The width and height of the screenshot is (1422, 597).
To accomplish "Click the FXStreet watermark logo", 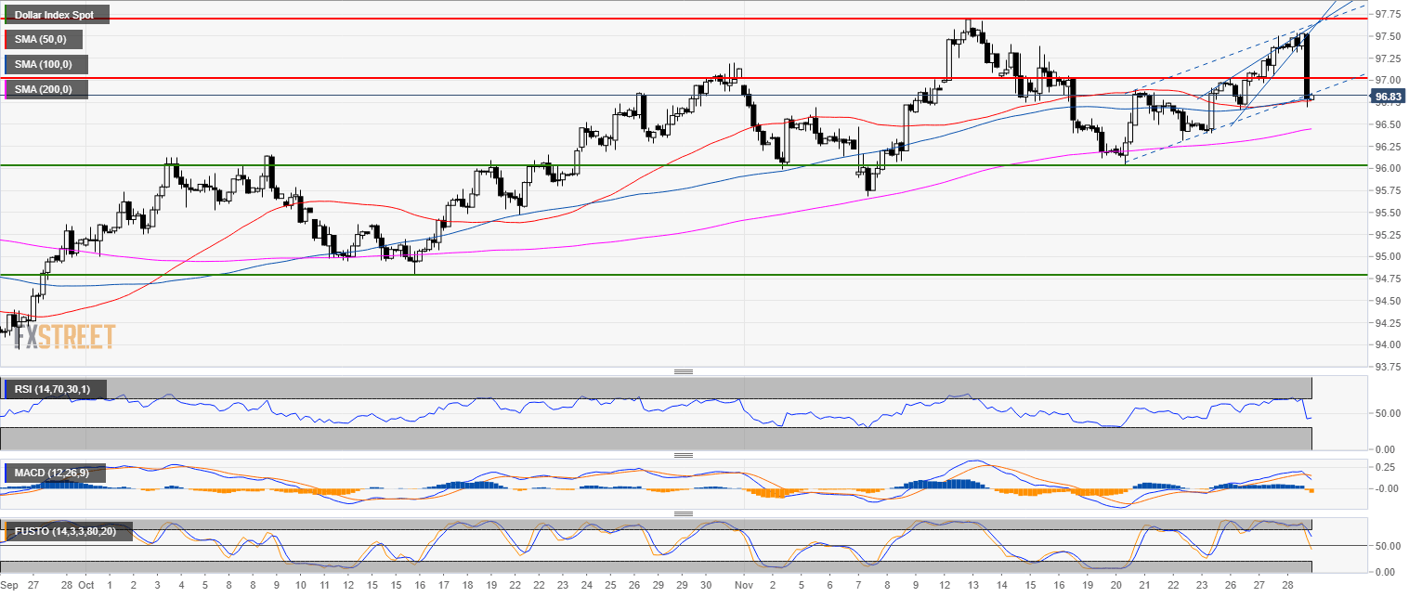I will [65, 336].
